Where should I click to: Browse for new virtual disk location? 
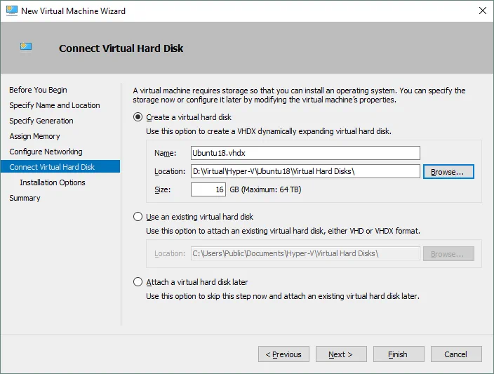point(448,171)
